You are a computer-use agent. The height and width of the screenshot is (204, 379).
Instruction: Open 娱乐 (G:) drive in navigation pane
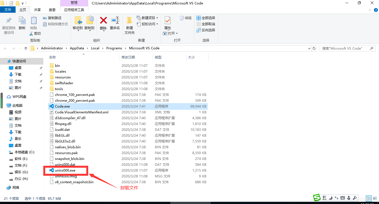click(21, 172)
